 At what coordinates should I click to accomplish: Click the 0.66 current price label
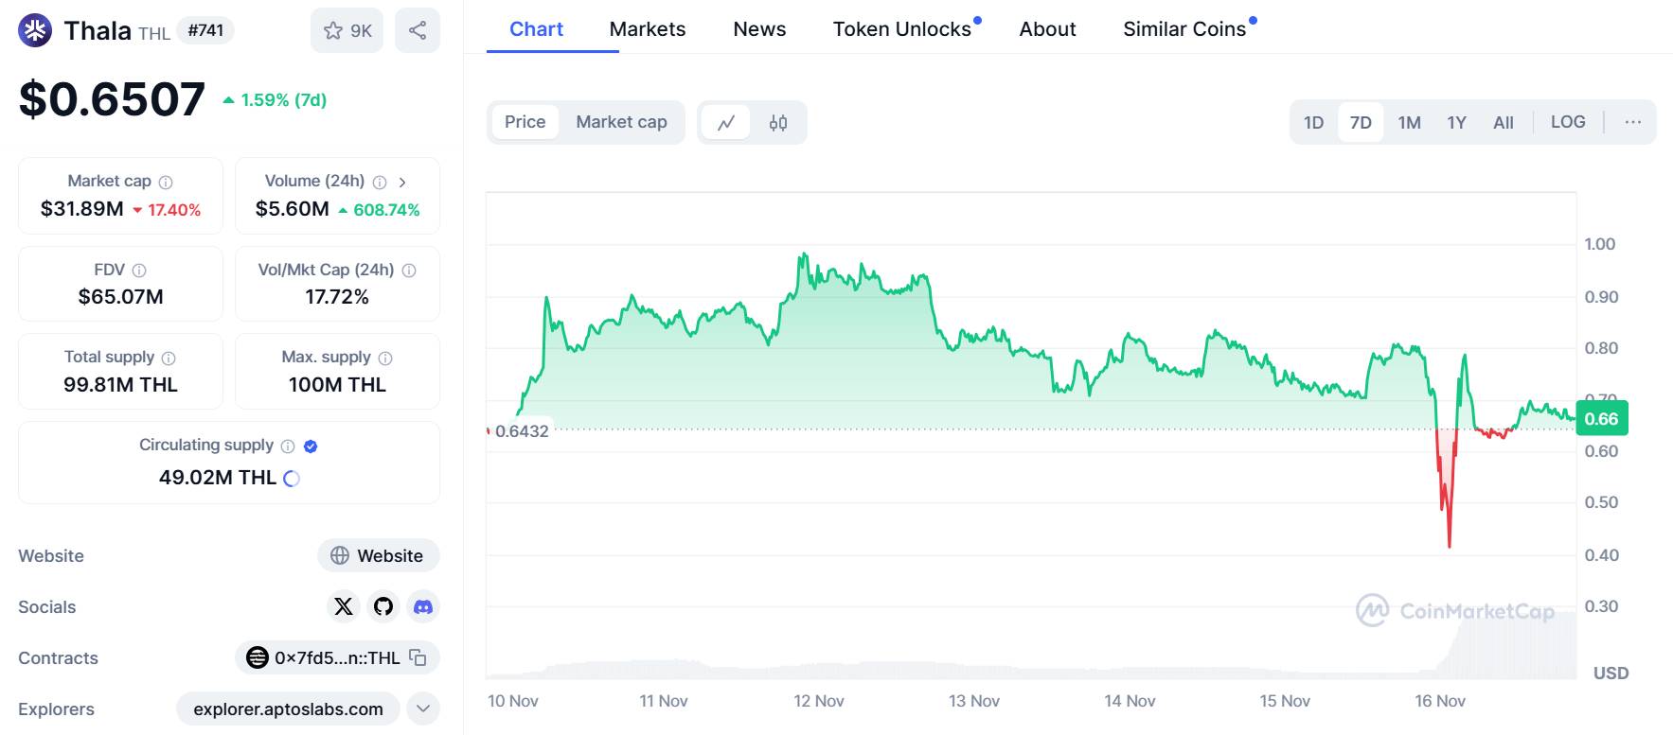pyautogui.click(x=1601, y=419)
